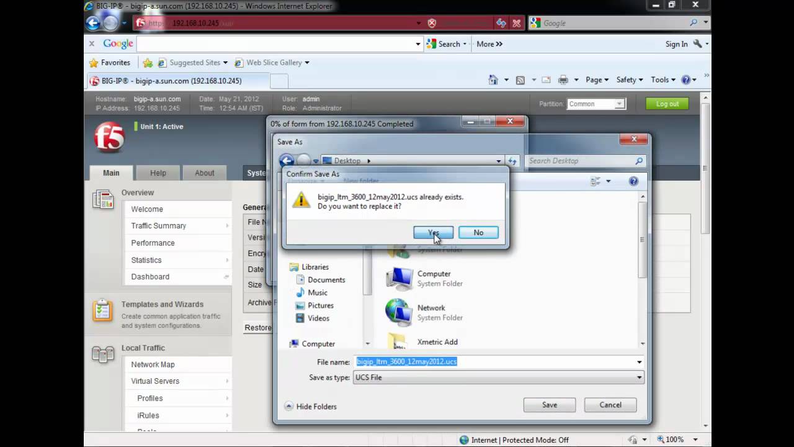794x447 pixels.
Task: Switch to the Main tab
Action: click(111, 173)
